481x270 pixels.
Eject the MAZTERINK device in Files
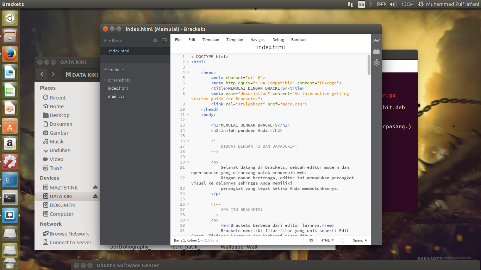coord(95,187)
